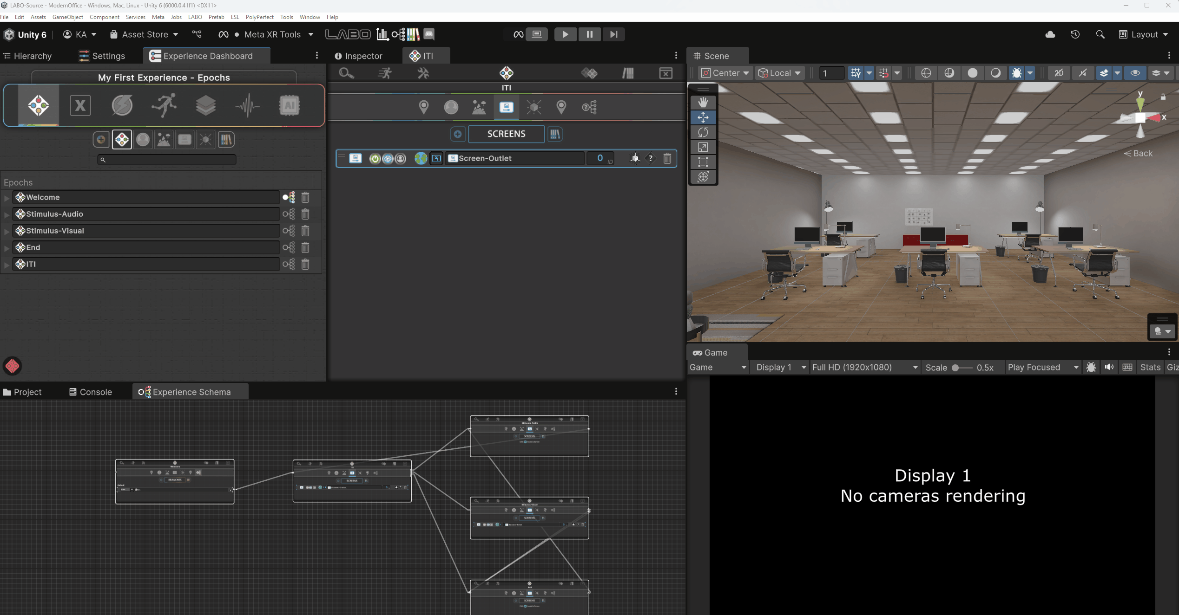Image resolution: width=1179 pixels, height=615 pixels.
Task: Select the X variables box icon
Action: click(80, 105)
